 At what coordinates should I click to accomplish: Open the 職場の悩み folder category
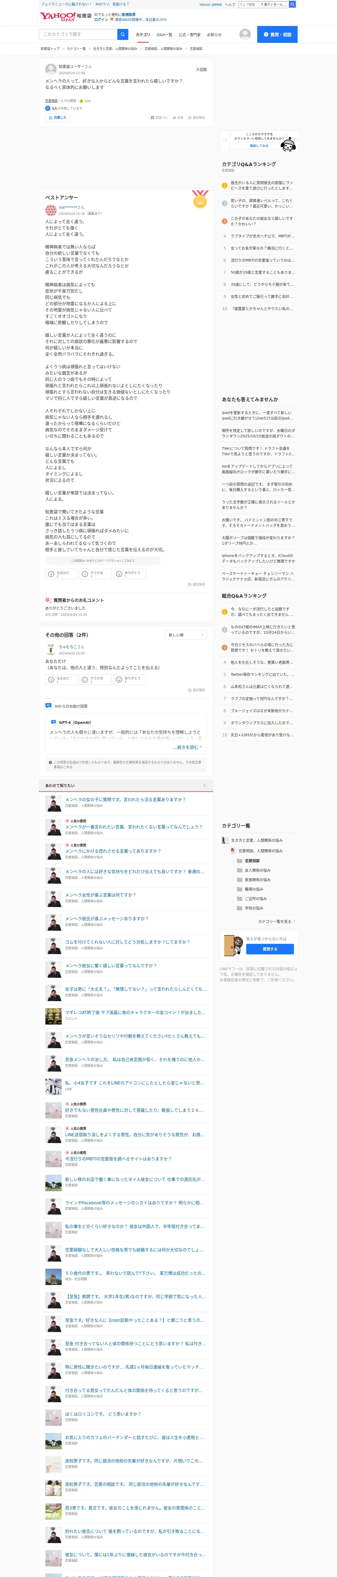point(250,889)
